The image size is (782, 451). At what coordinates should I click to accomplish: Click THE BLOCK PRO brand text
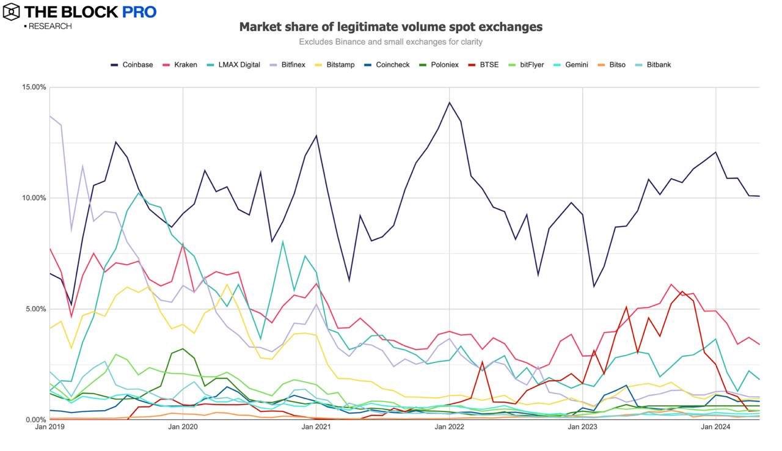click(x=90, y=12)
